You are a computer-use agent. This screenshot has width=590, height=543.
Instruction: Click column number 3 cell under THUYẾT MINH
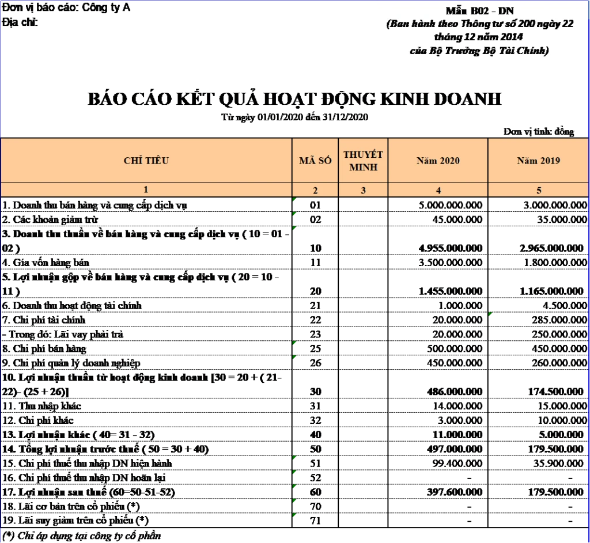click(x=363, y=190)
